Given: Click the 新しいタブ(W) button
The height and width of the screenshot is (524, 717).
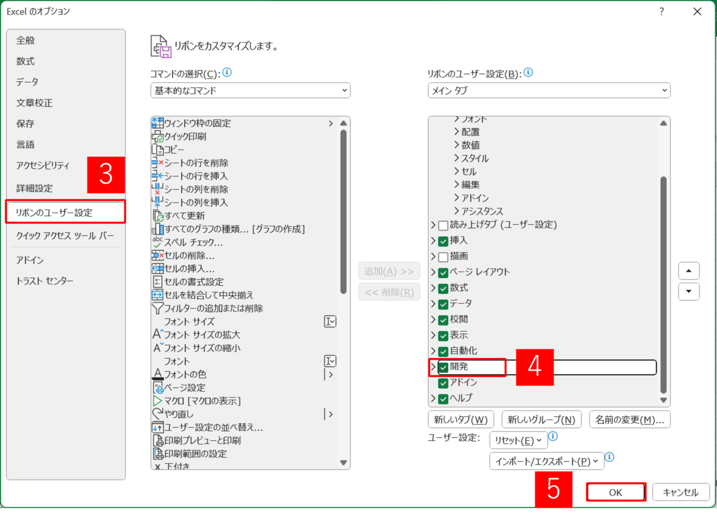Looking at the screenshot, I should 460,419.
